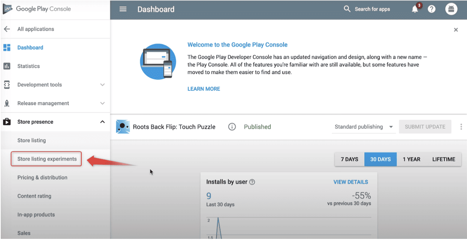Click the Dashboard grid icon in sidebar
The height and width of the screenshot is (240, 467).
[7, 47]
